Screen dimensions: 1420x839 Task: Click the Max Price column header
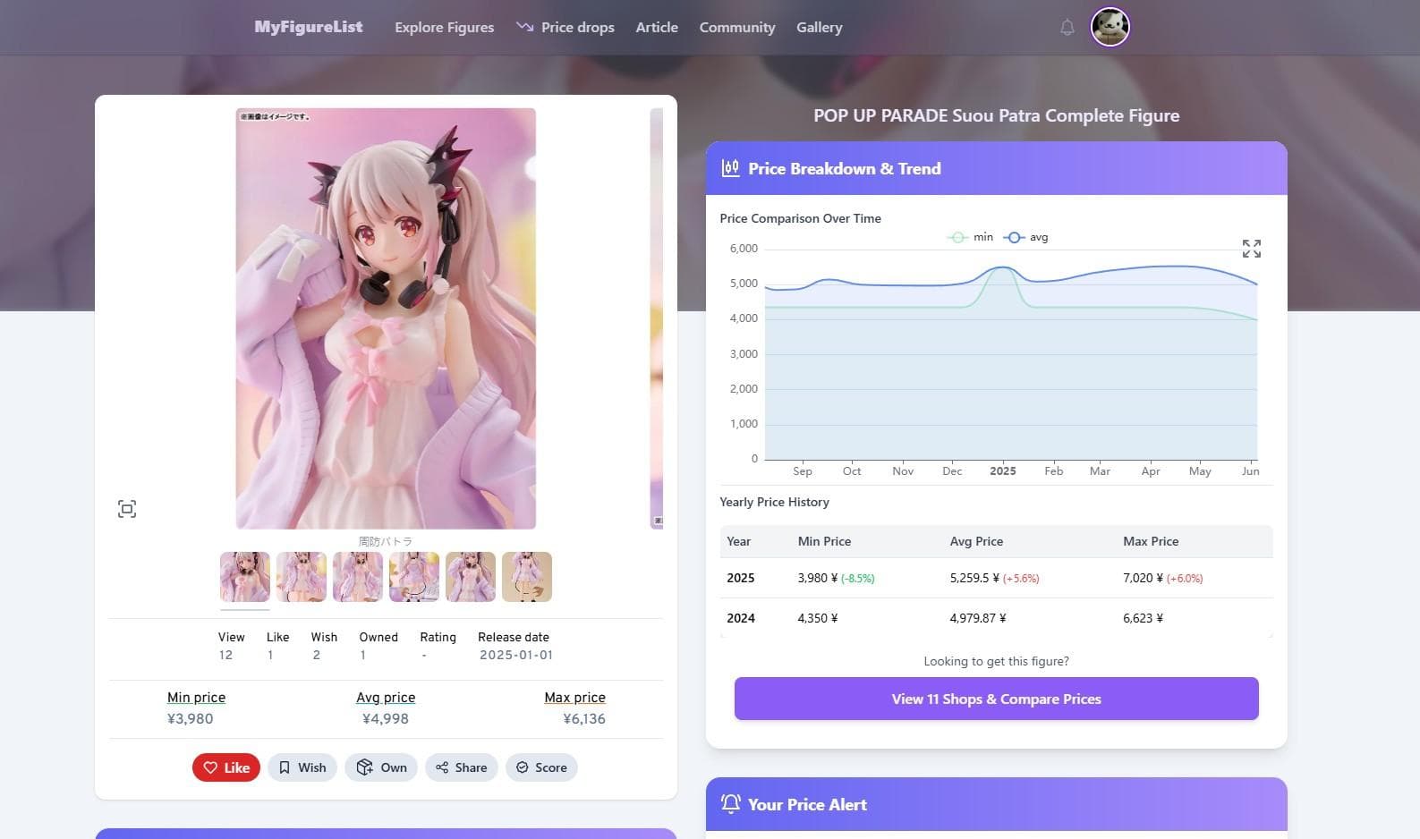tap(1151, 541)
